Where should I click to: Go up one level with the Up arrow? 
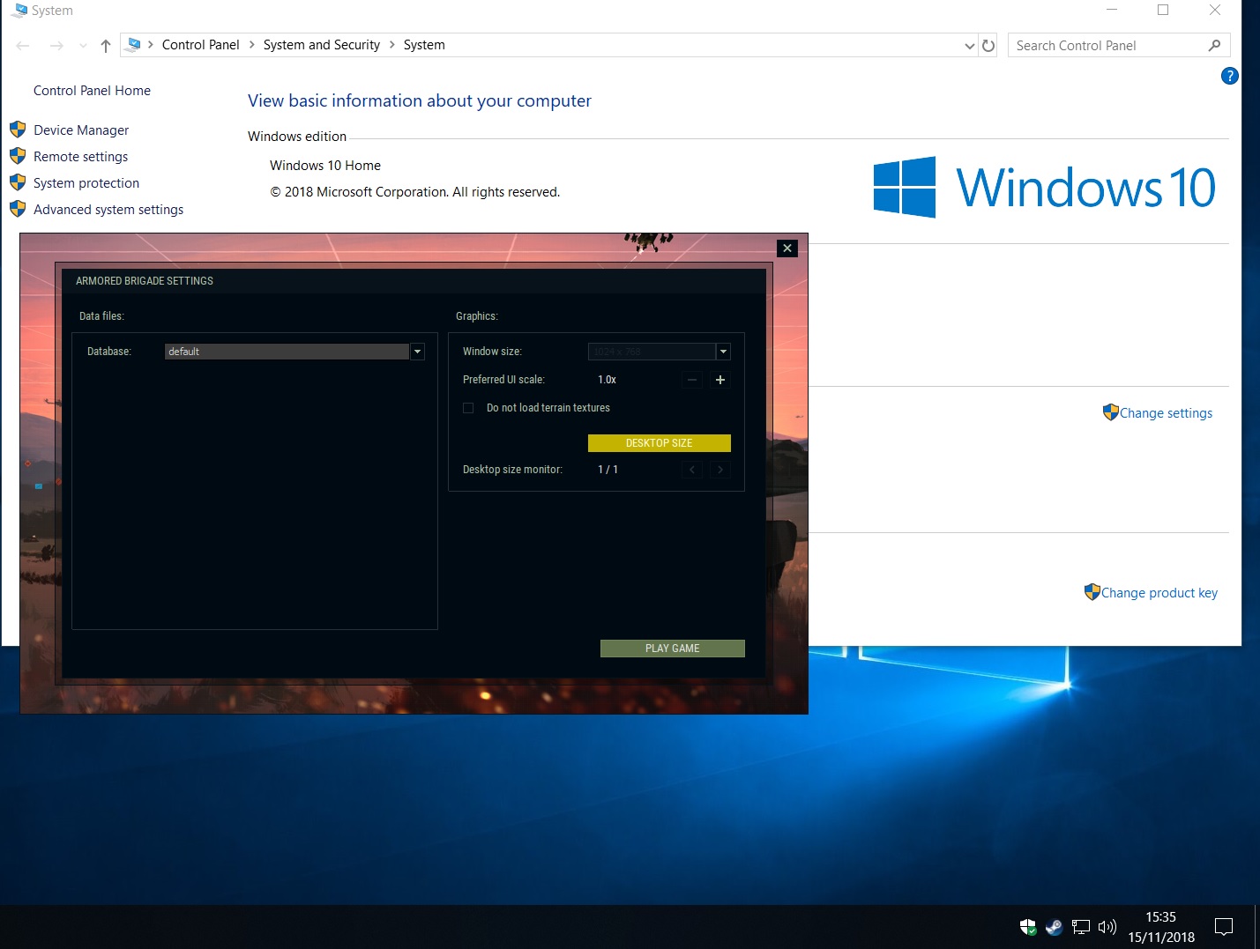coord(106,46)
